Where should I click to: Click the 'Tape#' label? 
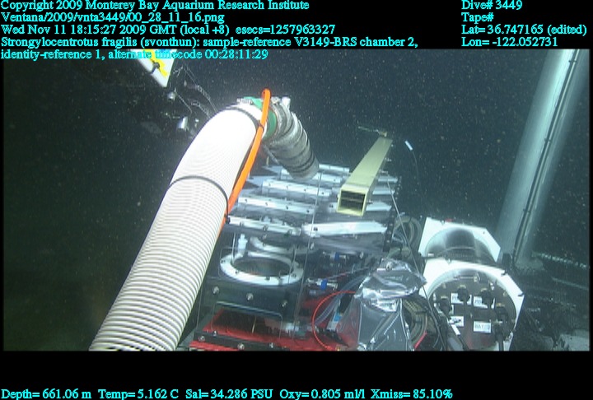(x=478, y=17)
